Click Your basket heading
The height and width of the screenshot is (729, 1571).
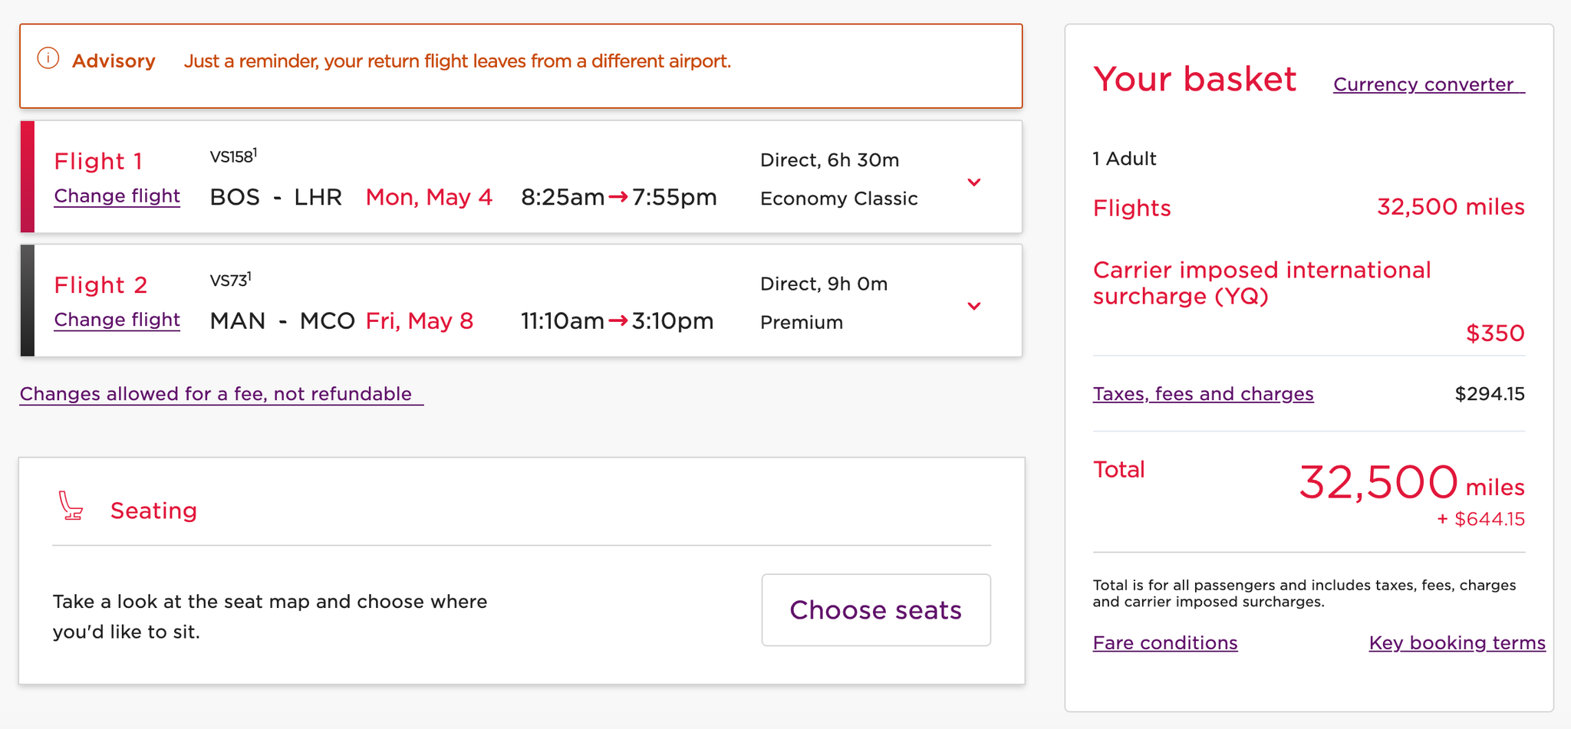coord(1194,79)
